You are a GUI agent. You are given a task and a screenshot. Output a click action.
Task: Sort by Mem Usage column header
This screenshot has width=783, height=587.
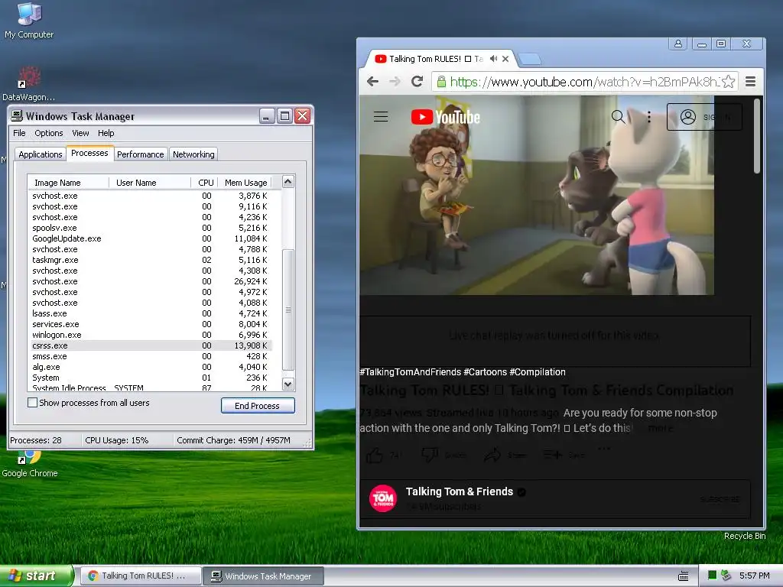click(x=245, y=183)
